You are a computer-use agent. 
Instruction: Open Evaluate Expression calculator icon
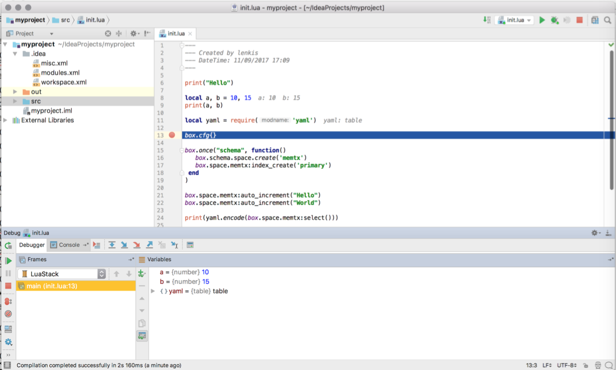click(x=190, y=245)
